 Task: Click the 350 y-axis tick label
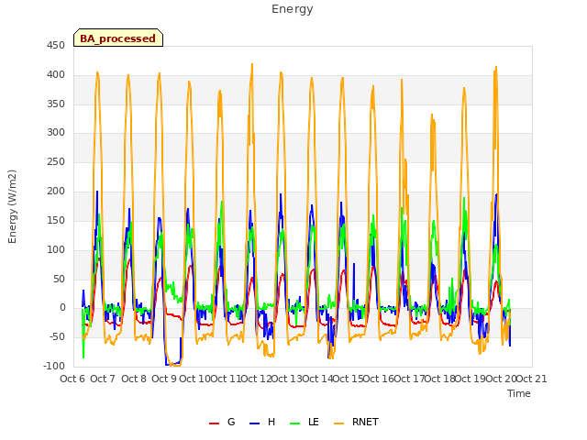pos(56,104)
